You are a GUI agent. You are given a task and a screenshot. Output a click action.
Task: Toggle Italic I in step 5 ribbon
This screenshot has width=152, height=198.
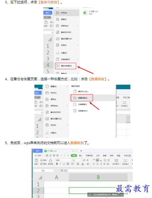click(x=61, y=164)
